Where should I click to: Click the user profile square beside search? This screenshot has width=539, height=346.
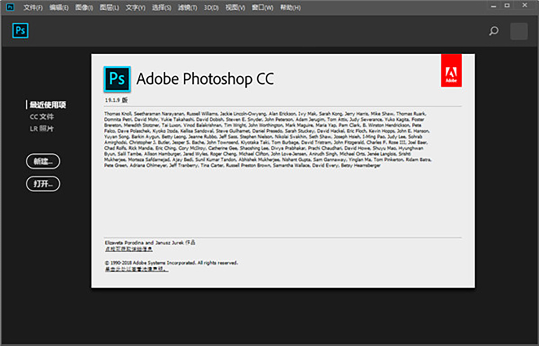click(x=519, y=31)
